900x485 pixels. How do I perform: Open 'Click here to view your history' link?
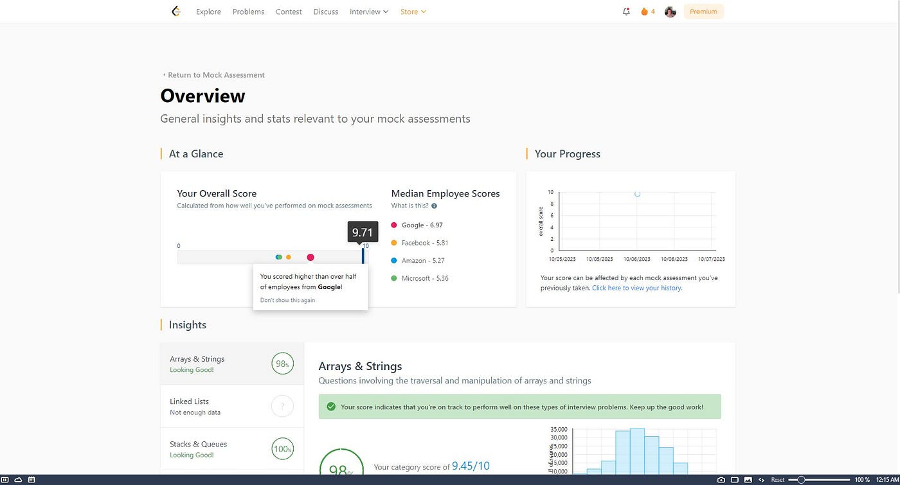(x=637, y=288)
